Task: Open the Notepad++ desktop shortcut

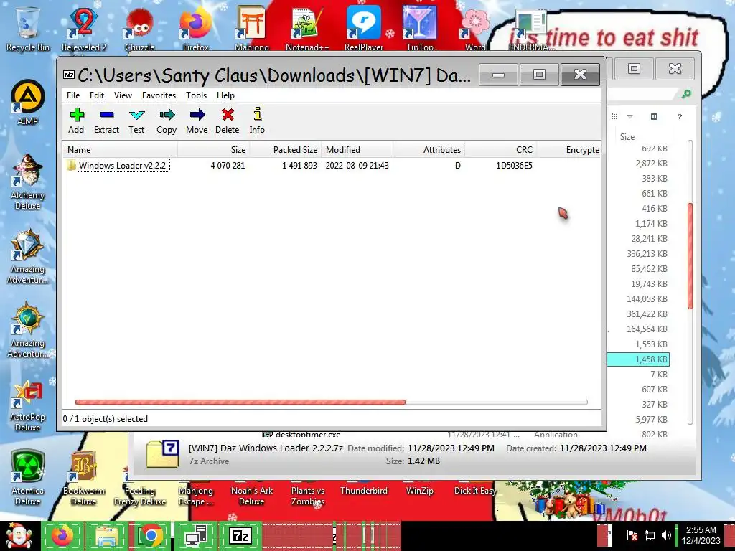Action: click(307, 29)
